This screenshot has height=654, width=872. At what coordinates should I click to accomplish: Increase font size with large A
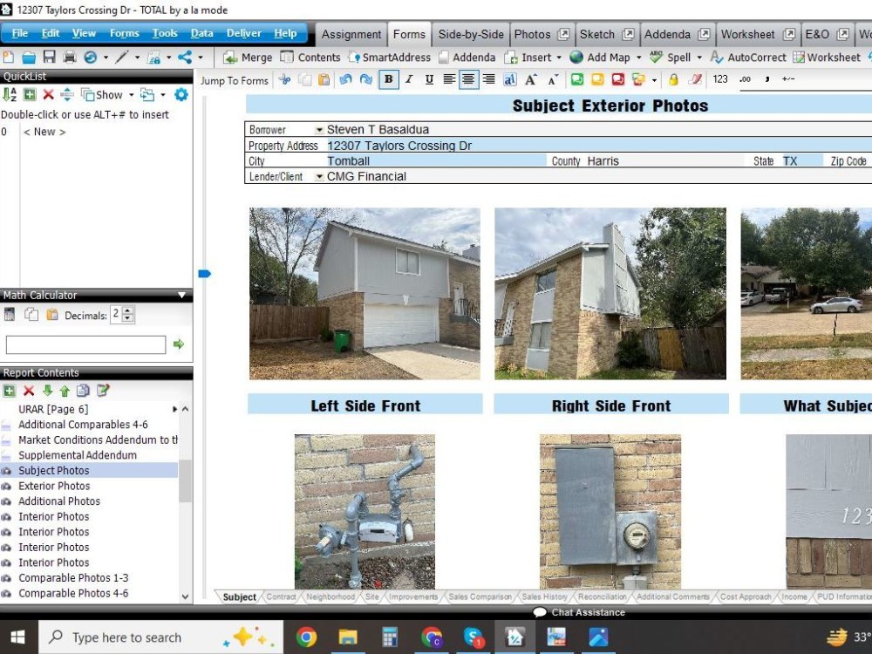(x=530, y=79)
